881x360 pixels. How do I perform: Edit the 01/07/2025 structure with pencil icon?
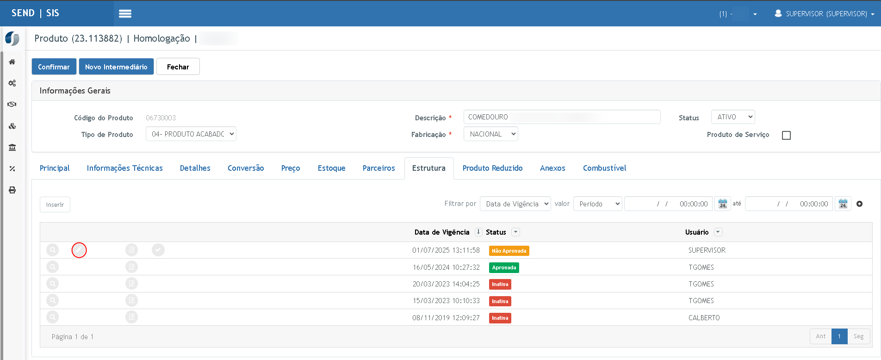pos(79,250)
